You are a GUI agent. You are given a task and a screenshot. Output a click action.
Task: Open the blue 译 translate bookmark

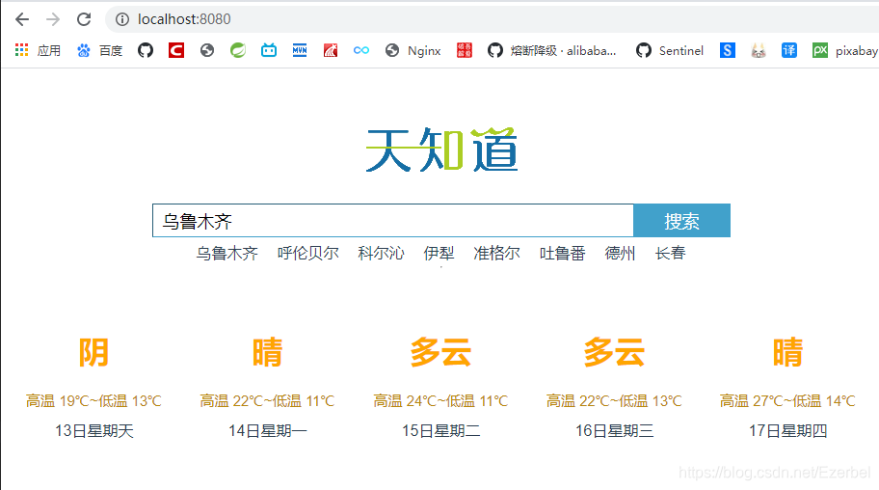(788, 50)
